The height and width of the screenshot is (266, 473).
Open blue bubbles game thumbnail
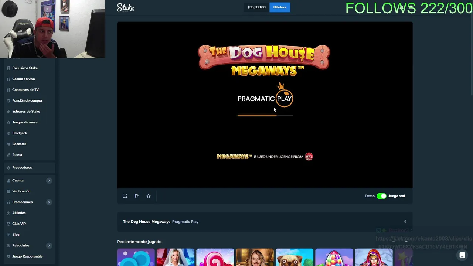[136, 258]
